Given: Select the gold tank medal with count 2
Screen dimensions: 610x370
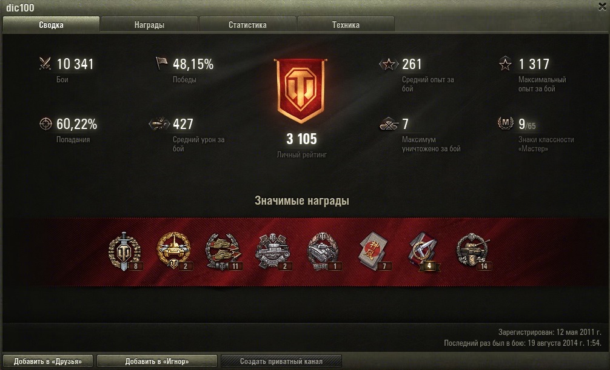Looking at the screenshot, I should [x=174, y=251].
